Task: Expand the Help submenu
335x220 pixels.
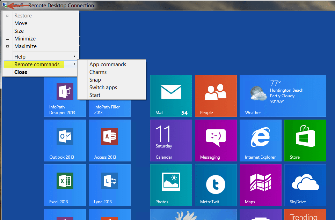Action: [x=20, y=56]
